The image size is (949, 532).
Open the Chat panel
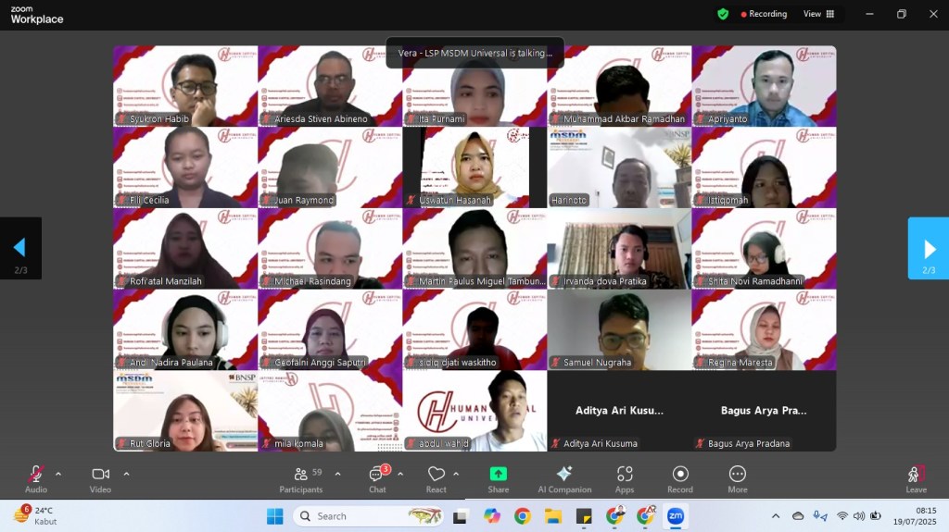[377, 477]
